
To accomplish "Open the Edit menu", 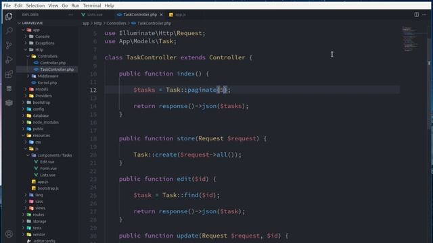I will coord(18,5).
